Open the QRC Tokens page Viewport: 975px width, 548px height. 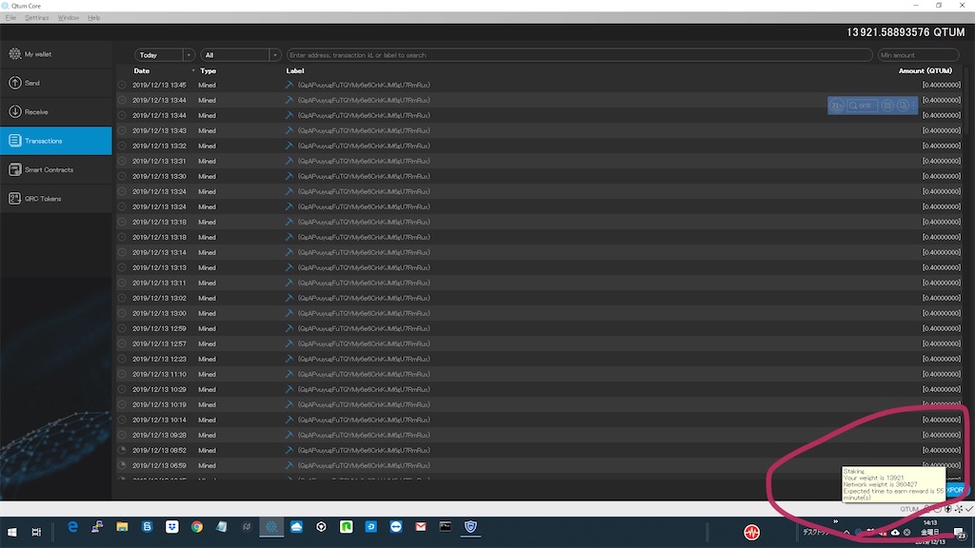tap(56, 198)
